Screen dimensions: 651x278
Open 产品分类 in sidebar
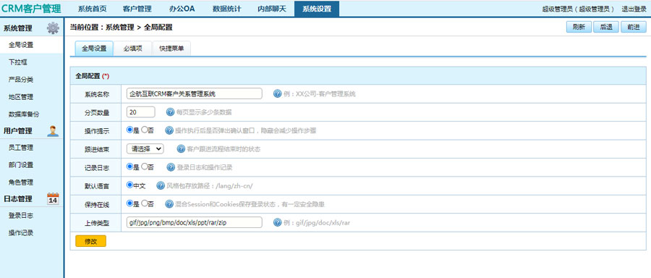21,80
